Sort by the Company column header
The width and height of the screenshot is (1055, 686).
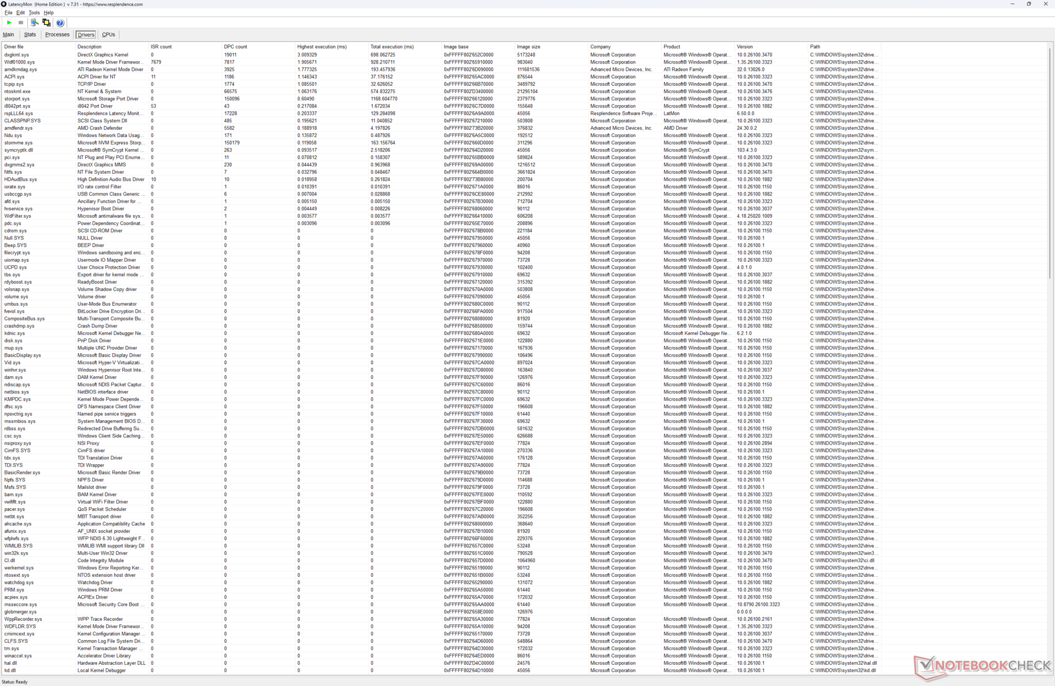625,47
